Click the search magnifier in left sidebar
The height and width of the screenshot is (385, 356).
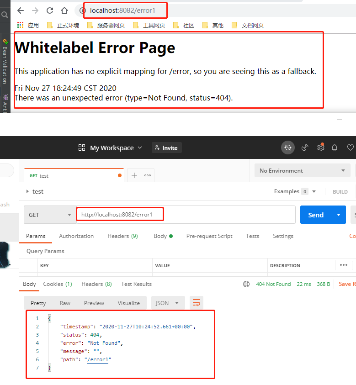(5, 15)
